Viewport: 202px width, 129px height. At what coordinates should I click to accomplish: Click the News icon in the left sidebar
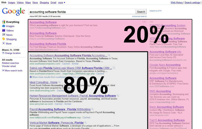pos(4,35)
